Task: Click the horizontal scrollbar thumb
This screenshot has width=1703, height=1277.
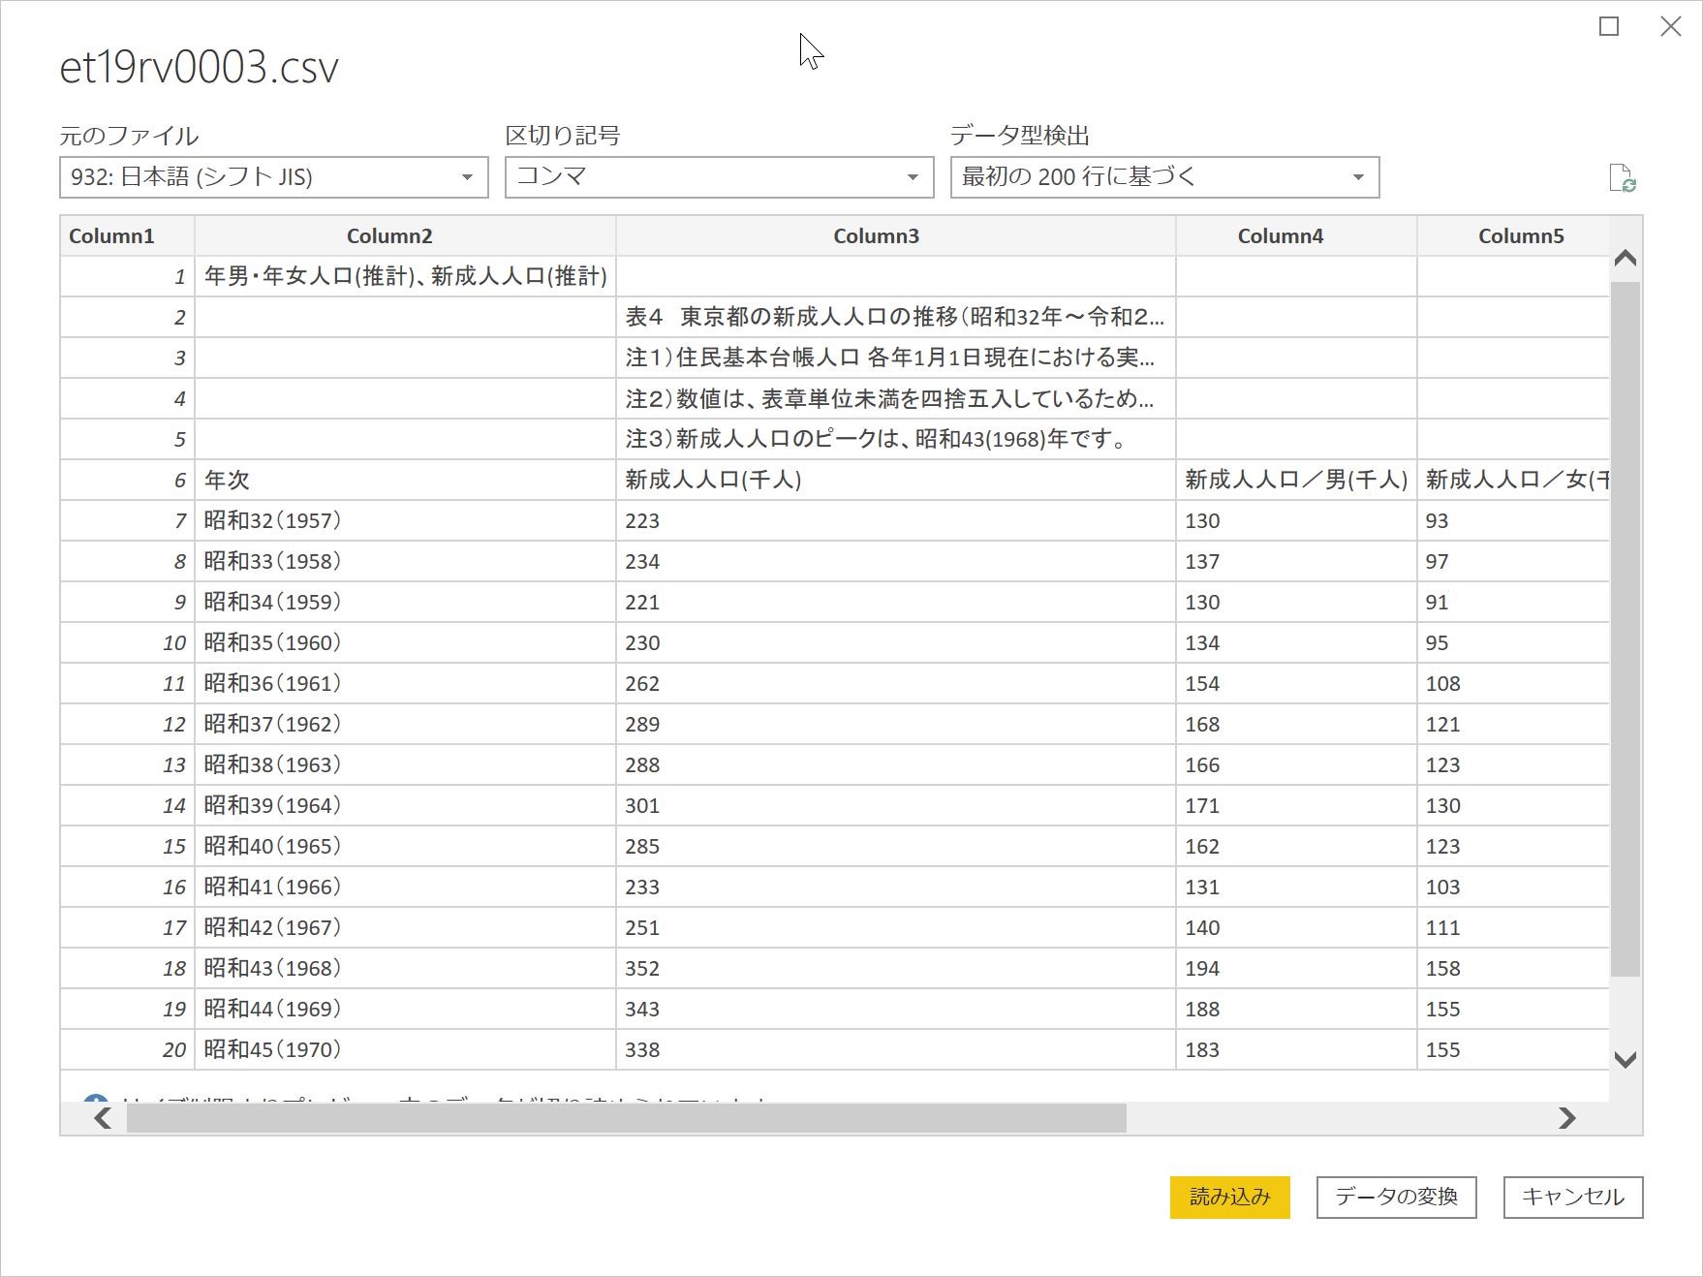Action: [x=627, y=1118]
